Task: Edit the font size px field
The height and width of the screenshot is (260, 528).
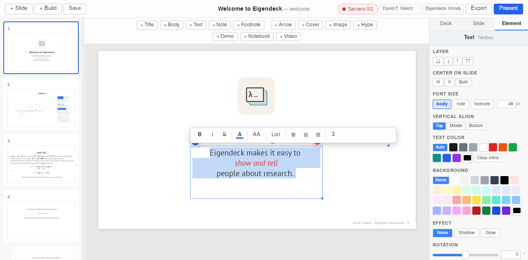Action: coord(506,104)
